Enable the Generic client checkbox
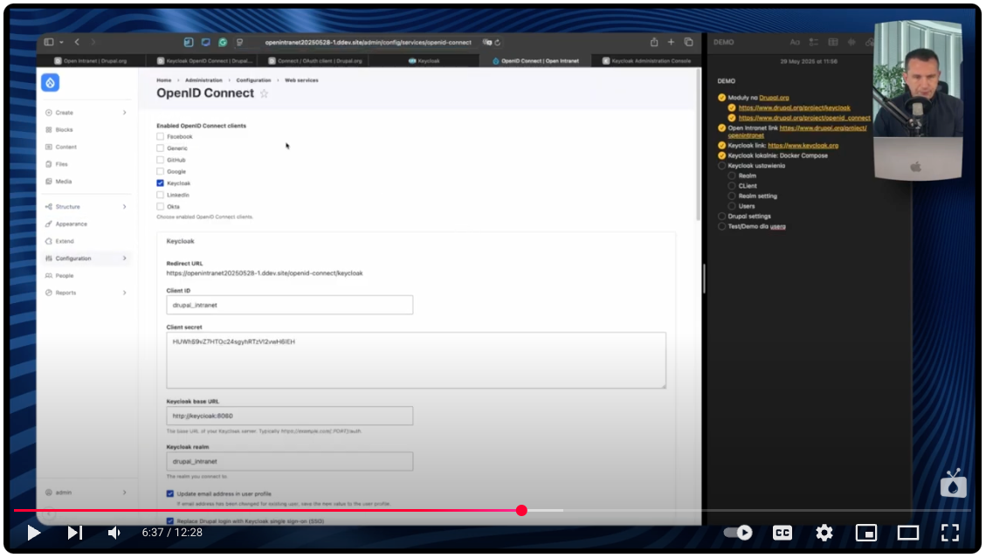This screenshot has width=986, height=558. (x=161, y=148)
